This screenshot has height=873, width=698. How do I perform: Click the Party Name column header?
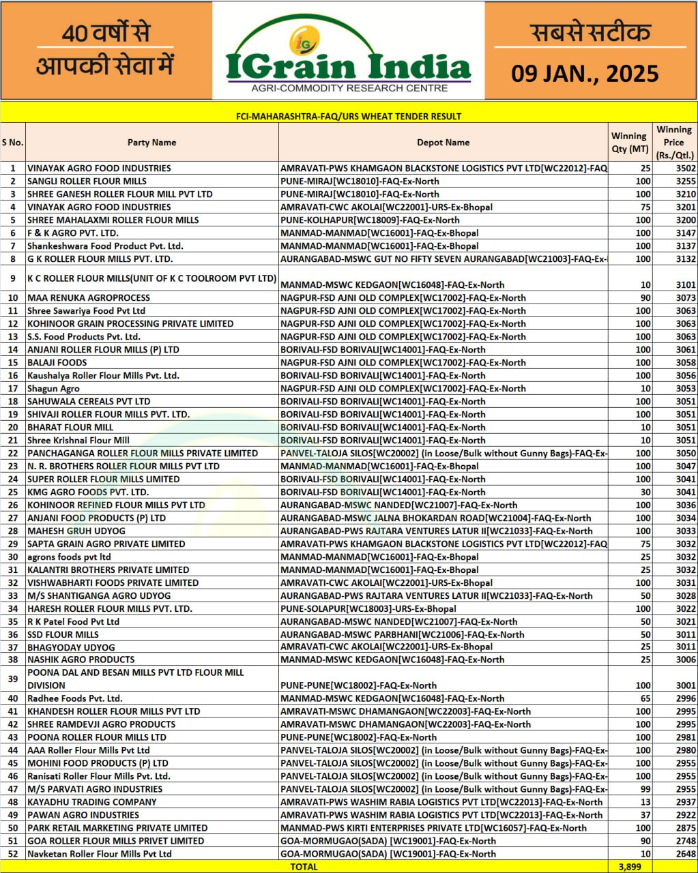(151, 143)
